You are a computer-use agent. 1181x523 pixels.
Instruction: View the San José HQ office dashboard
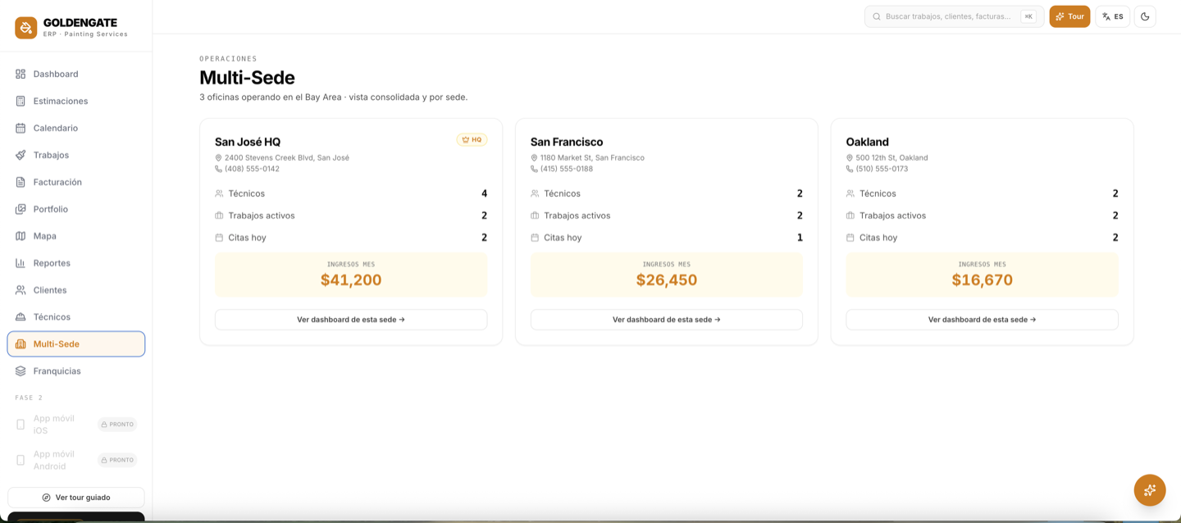coord(351,320)
